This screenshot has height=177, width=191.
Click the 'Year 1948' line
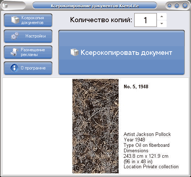click(x=134, y=140)
